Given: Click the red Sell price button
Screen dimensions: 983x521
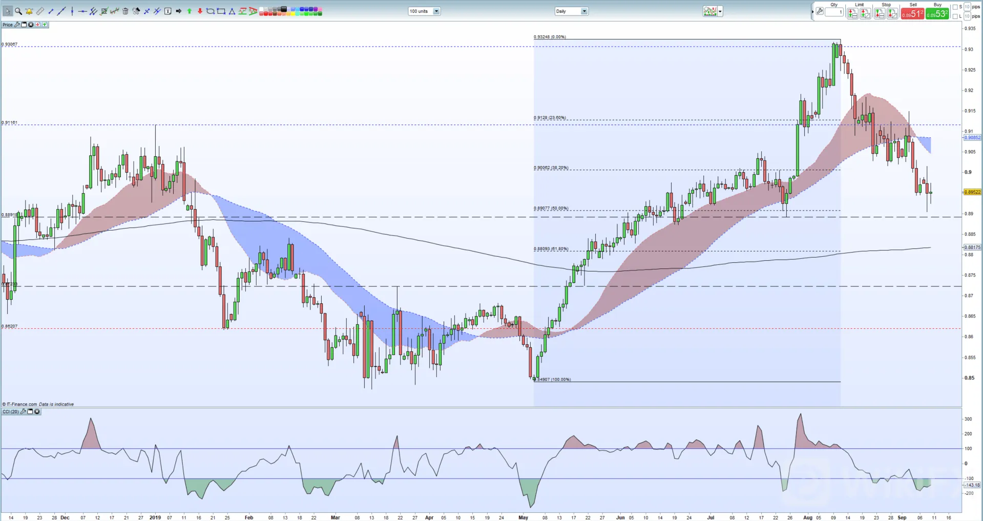Looking at the screenshot, I should [x=913, y=14].
